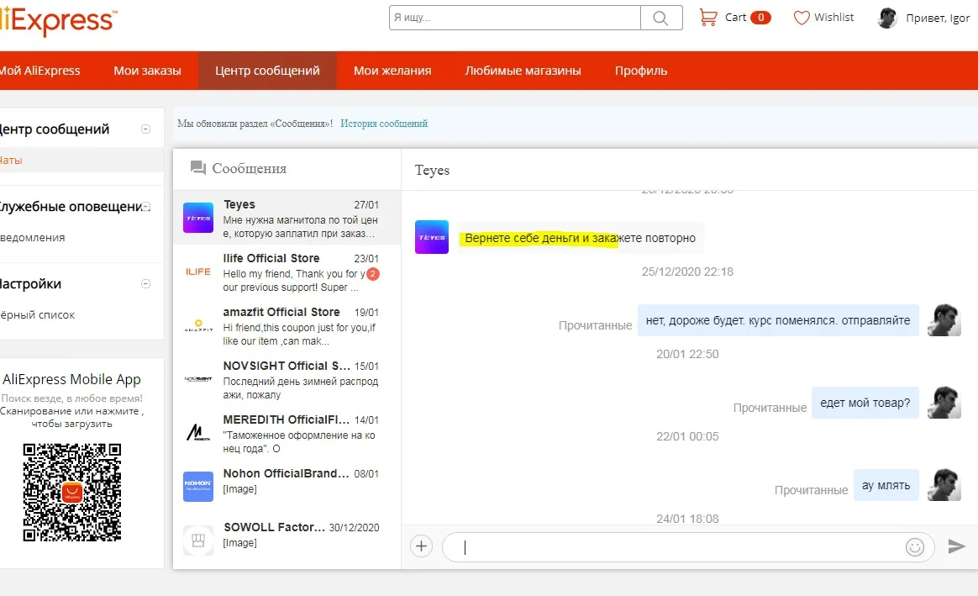
Task: Click the ILIFE store logo
Action: 198,272
